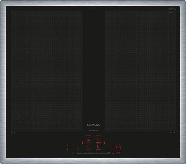The width and height of the screenshot is (186, 164).
Task: Tap the favourite star symbol
Action: (x=78, y=149)
